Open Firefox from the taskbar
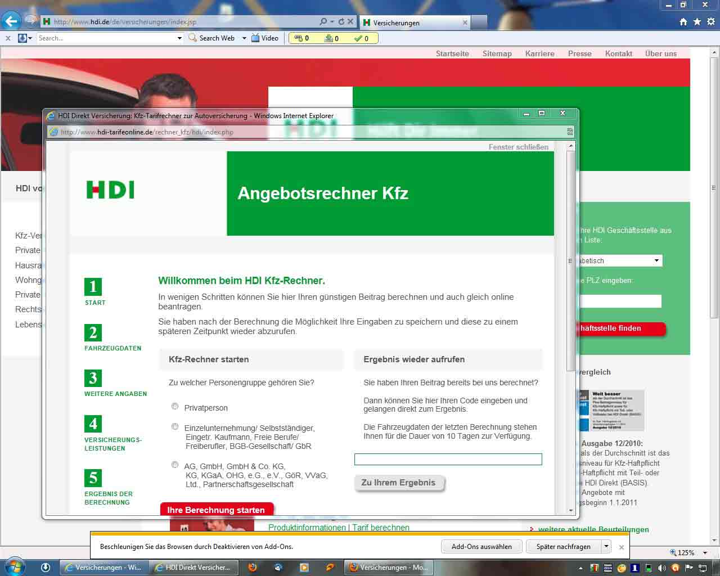The width and height of the screenshot is (720, 576). click(x=253, y=568)
